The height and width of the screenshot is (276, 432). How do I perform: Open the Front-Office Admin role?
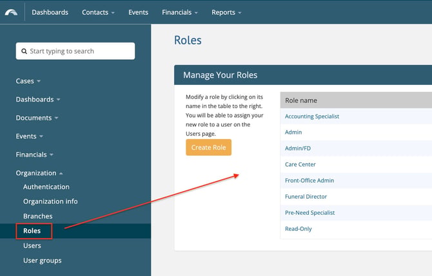coord(309,181)
